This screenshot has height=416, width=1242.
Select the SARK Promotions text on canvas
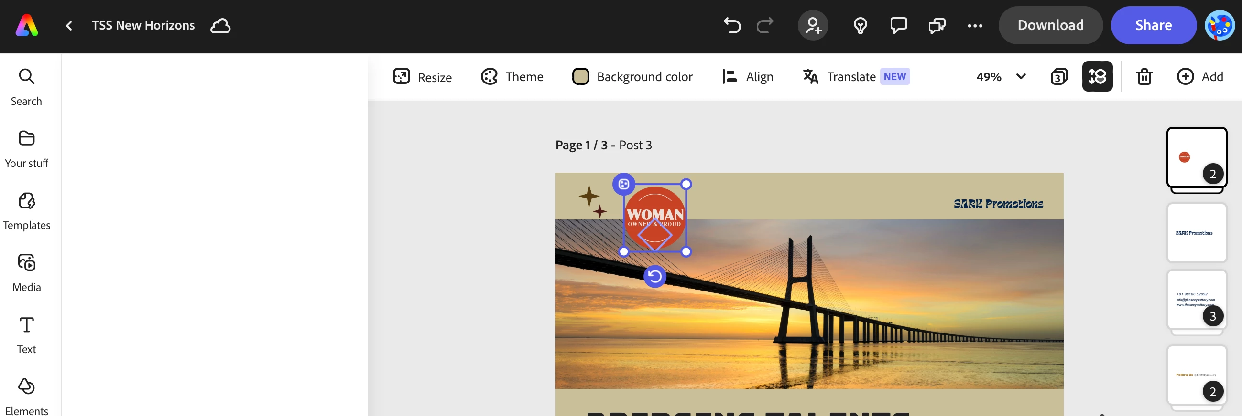click(x=998, y=204)
